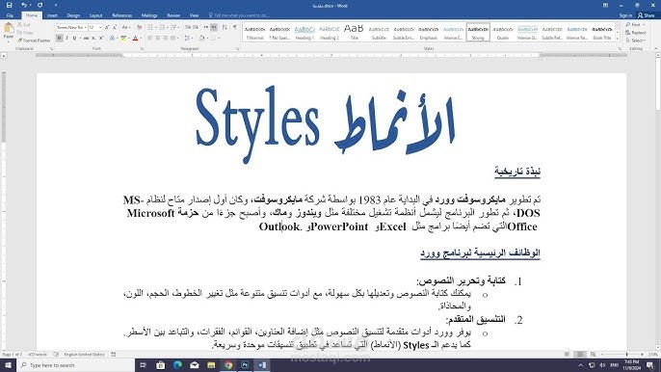Open the Customize Quick Access Toolbar dropdown
Screen dimensions: 661x372
coord(56,6)
